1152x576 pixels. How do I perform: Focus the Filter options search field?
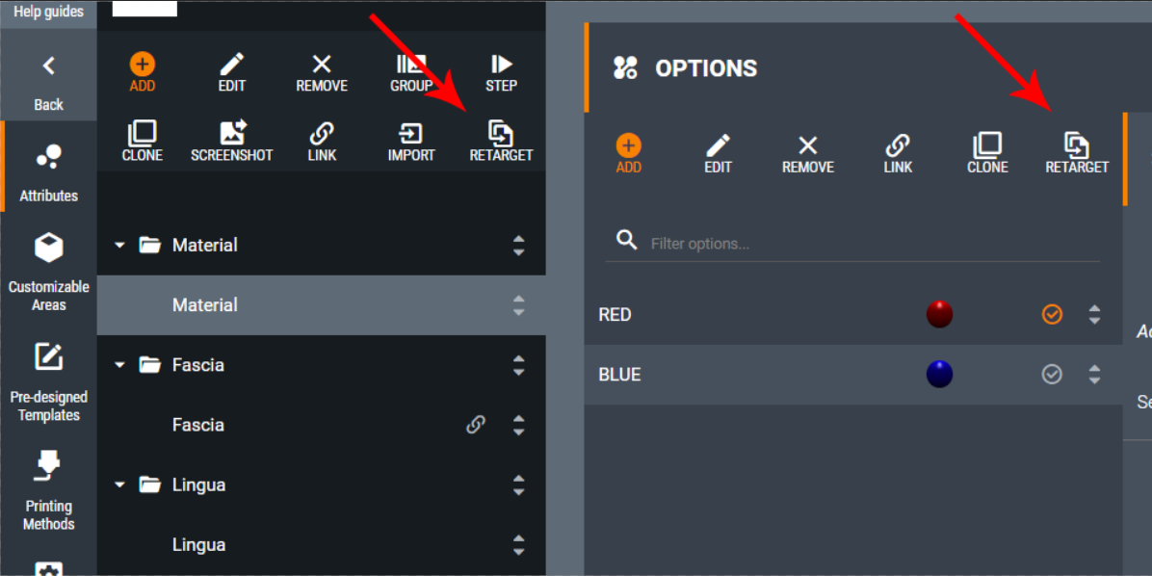pyautogui.click(x=852, y=243)
